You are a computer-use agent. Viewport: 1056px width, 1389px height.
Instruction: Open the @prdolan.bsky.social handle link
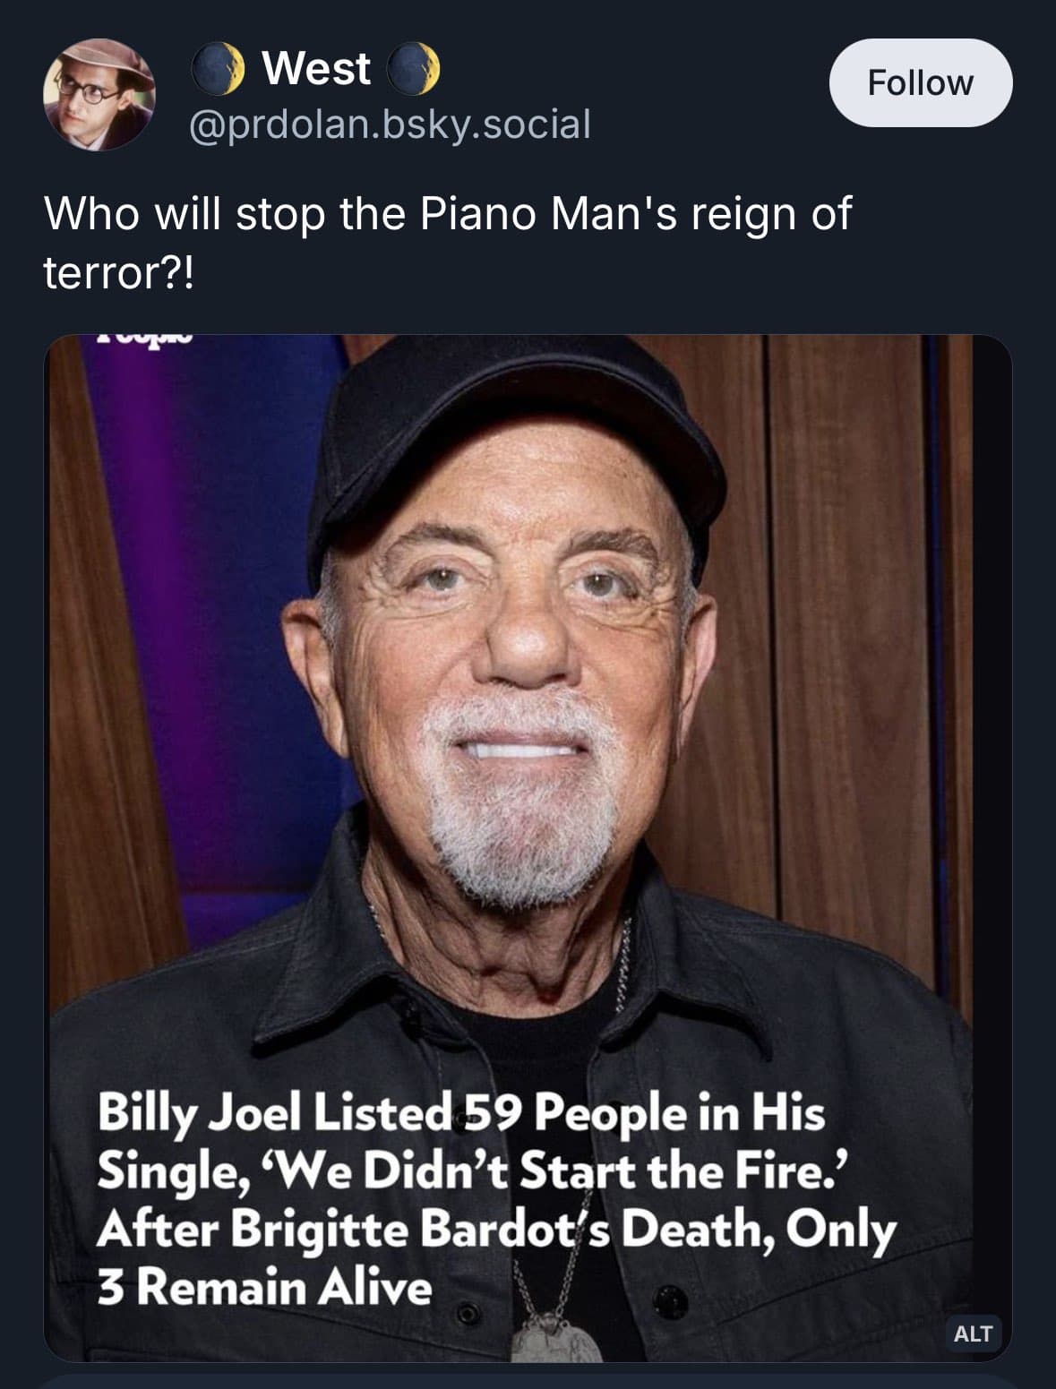tap(390, 124)
